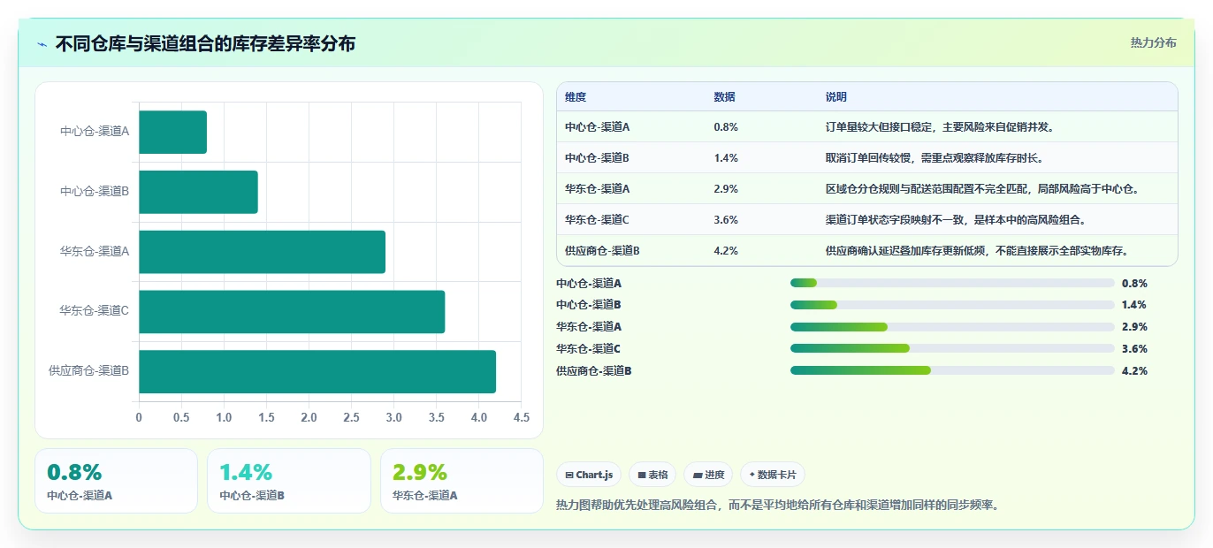The width and height of the screenshot is (1213, 548).
Task: Click the 0.8% value in the table
Action: click(726, 127)
